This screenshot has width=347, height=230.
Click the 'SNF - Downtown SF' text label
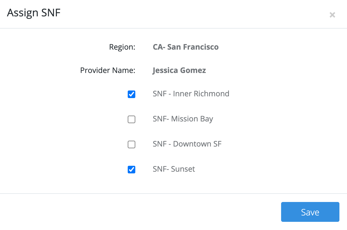click(187, 144)
